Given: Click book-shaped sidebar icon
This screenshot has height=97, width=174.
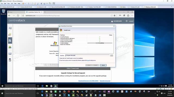Looking at the screenshot, I should click(x=10, y=53).
